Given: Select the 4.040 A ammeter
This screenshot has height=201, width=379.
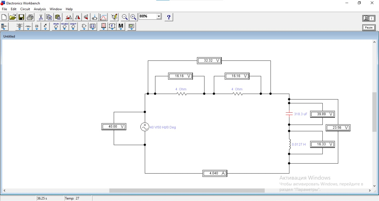Looking at the screenshot, I should (215, 174).
